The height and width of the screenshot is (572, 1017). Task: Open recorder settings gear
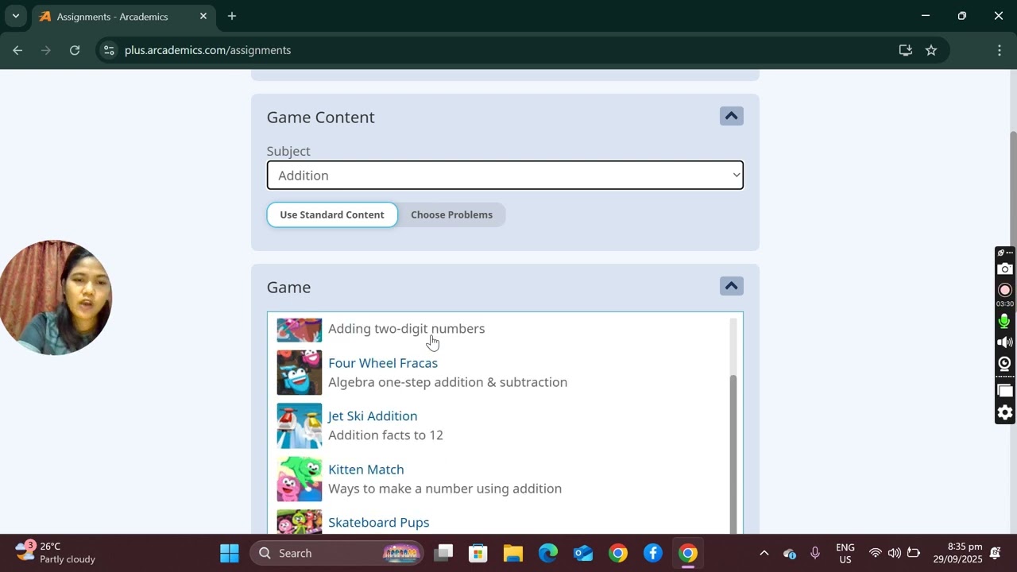click(x=1005, y=412)
